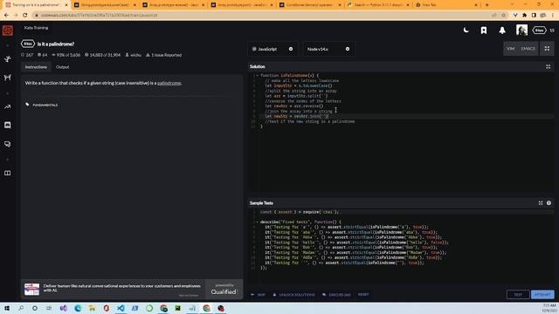Switch to the Array.prototype.reverse browser tab
Image resolution: width=559 pixels, height=314 pixels.
tap(174, 5)
